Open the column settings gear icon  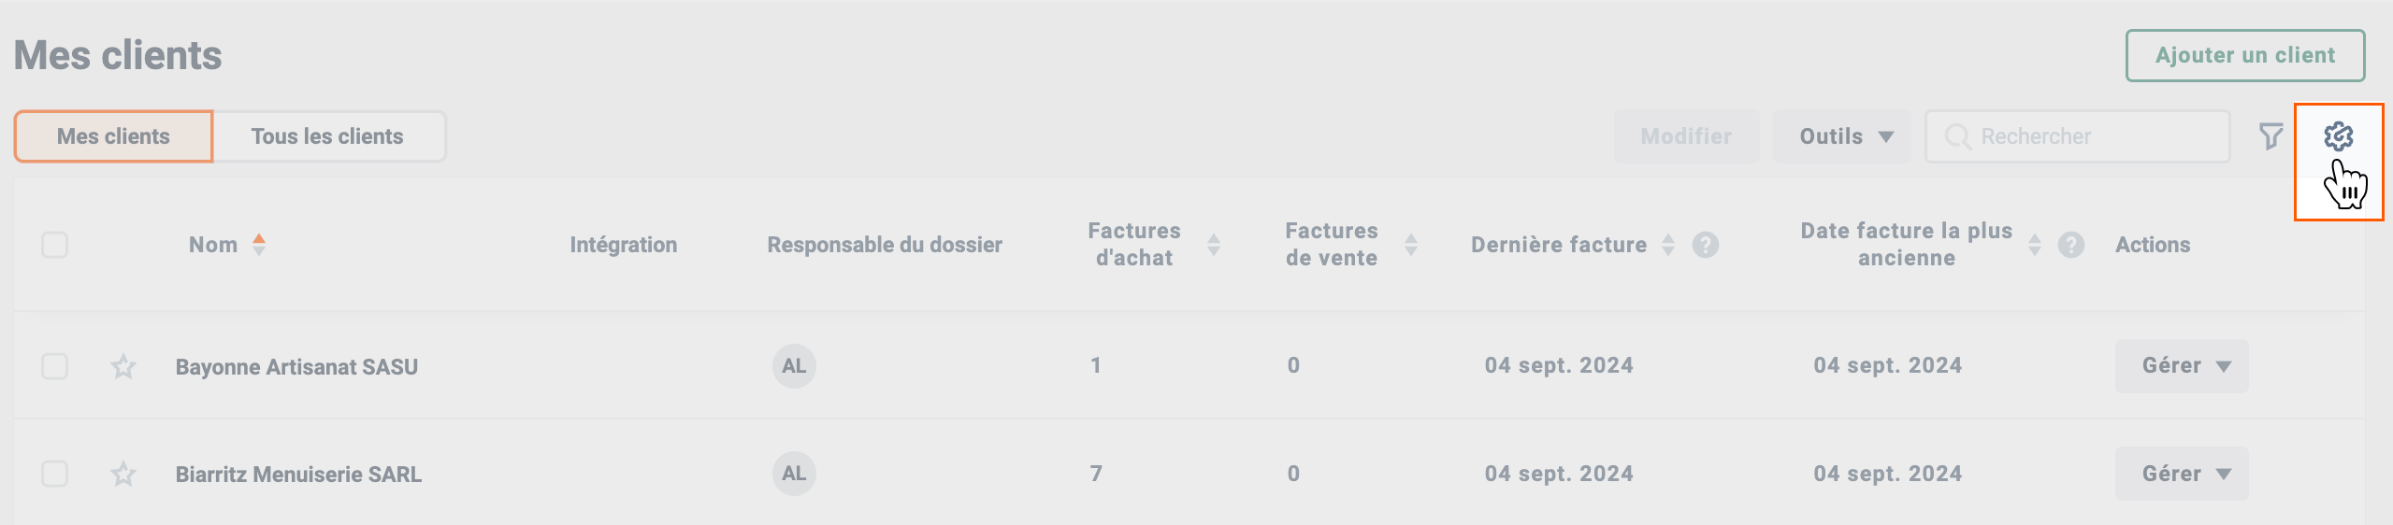(2338, 136)
